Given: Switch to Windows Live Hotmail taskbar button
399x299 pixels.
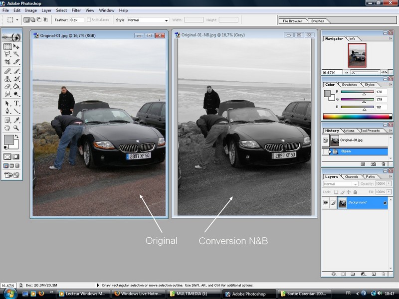Looking at the screenshot, I should (139, 294).
